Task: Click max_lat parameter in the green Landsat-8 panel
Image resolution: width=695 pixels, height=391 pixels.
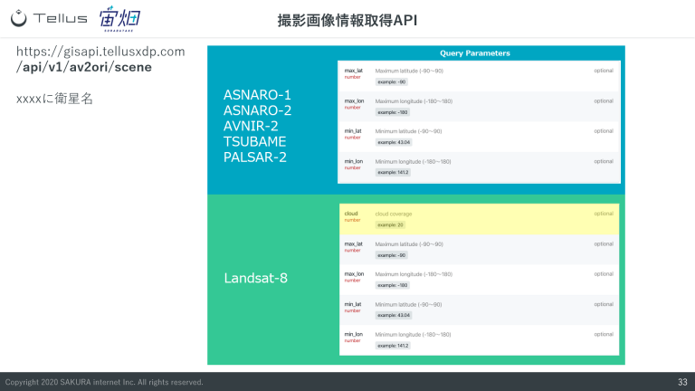Action: point(353,243)
